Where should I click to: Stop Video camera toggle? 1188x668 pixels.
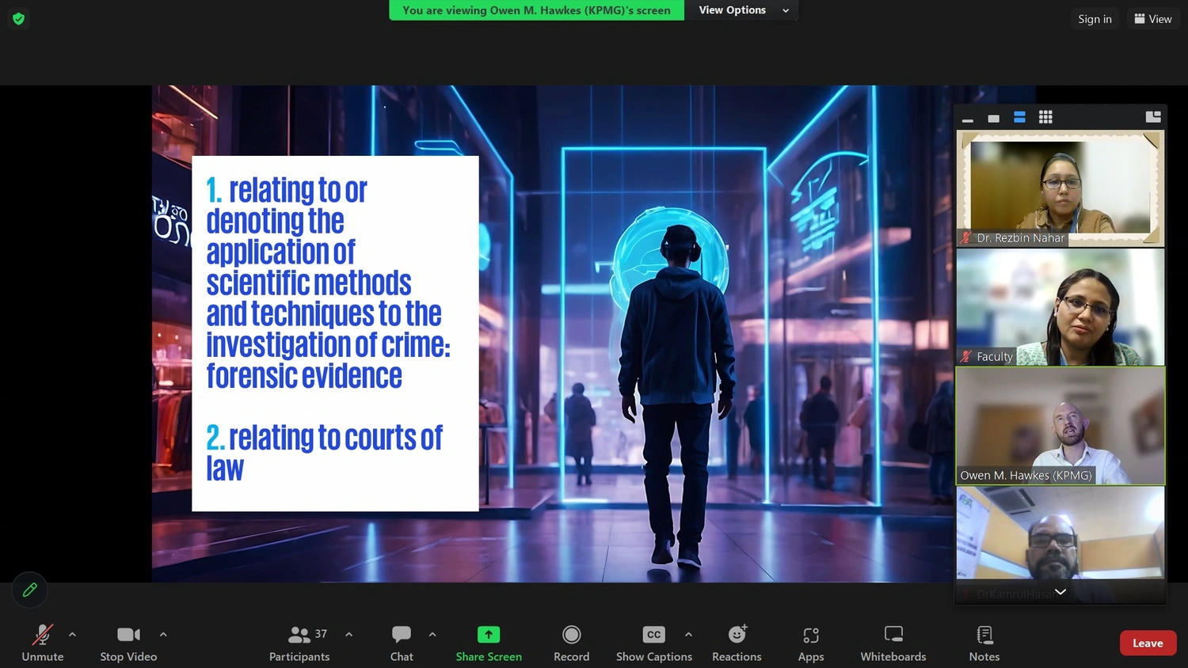pyautogui.click(x=128, y=643)
